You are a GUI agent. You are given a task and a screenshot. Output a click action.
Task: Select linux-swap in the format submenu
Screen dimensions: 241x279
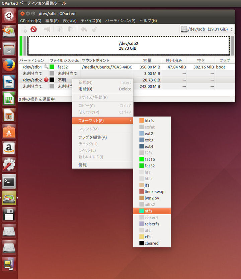point(152,192)
